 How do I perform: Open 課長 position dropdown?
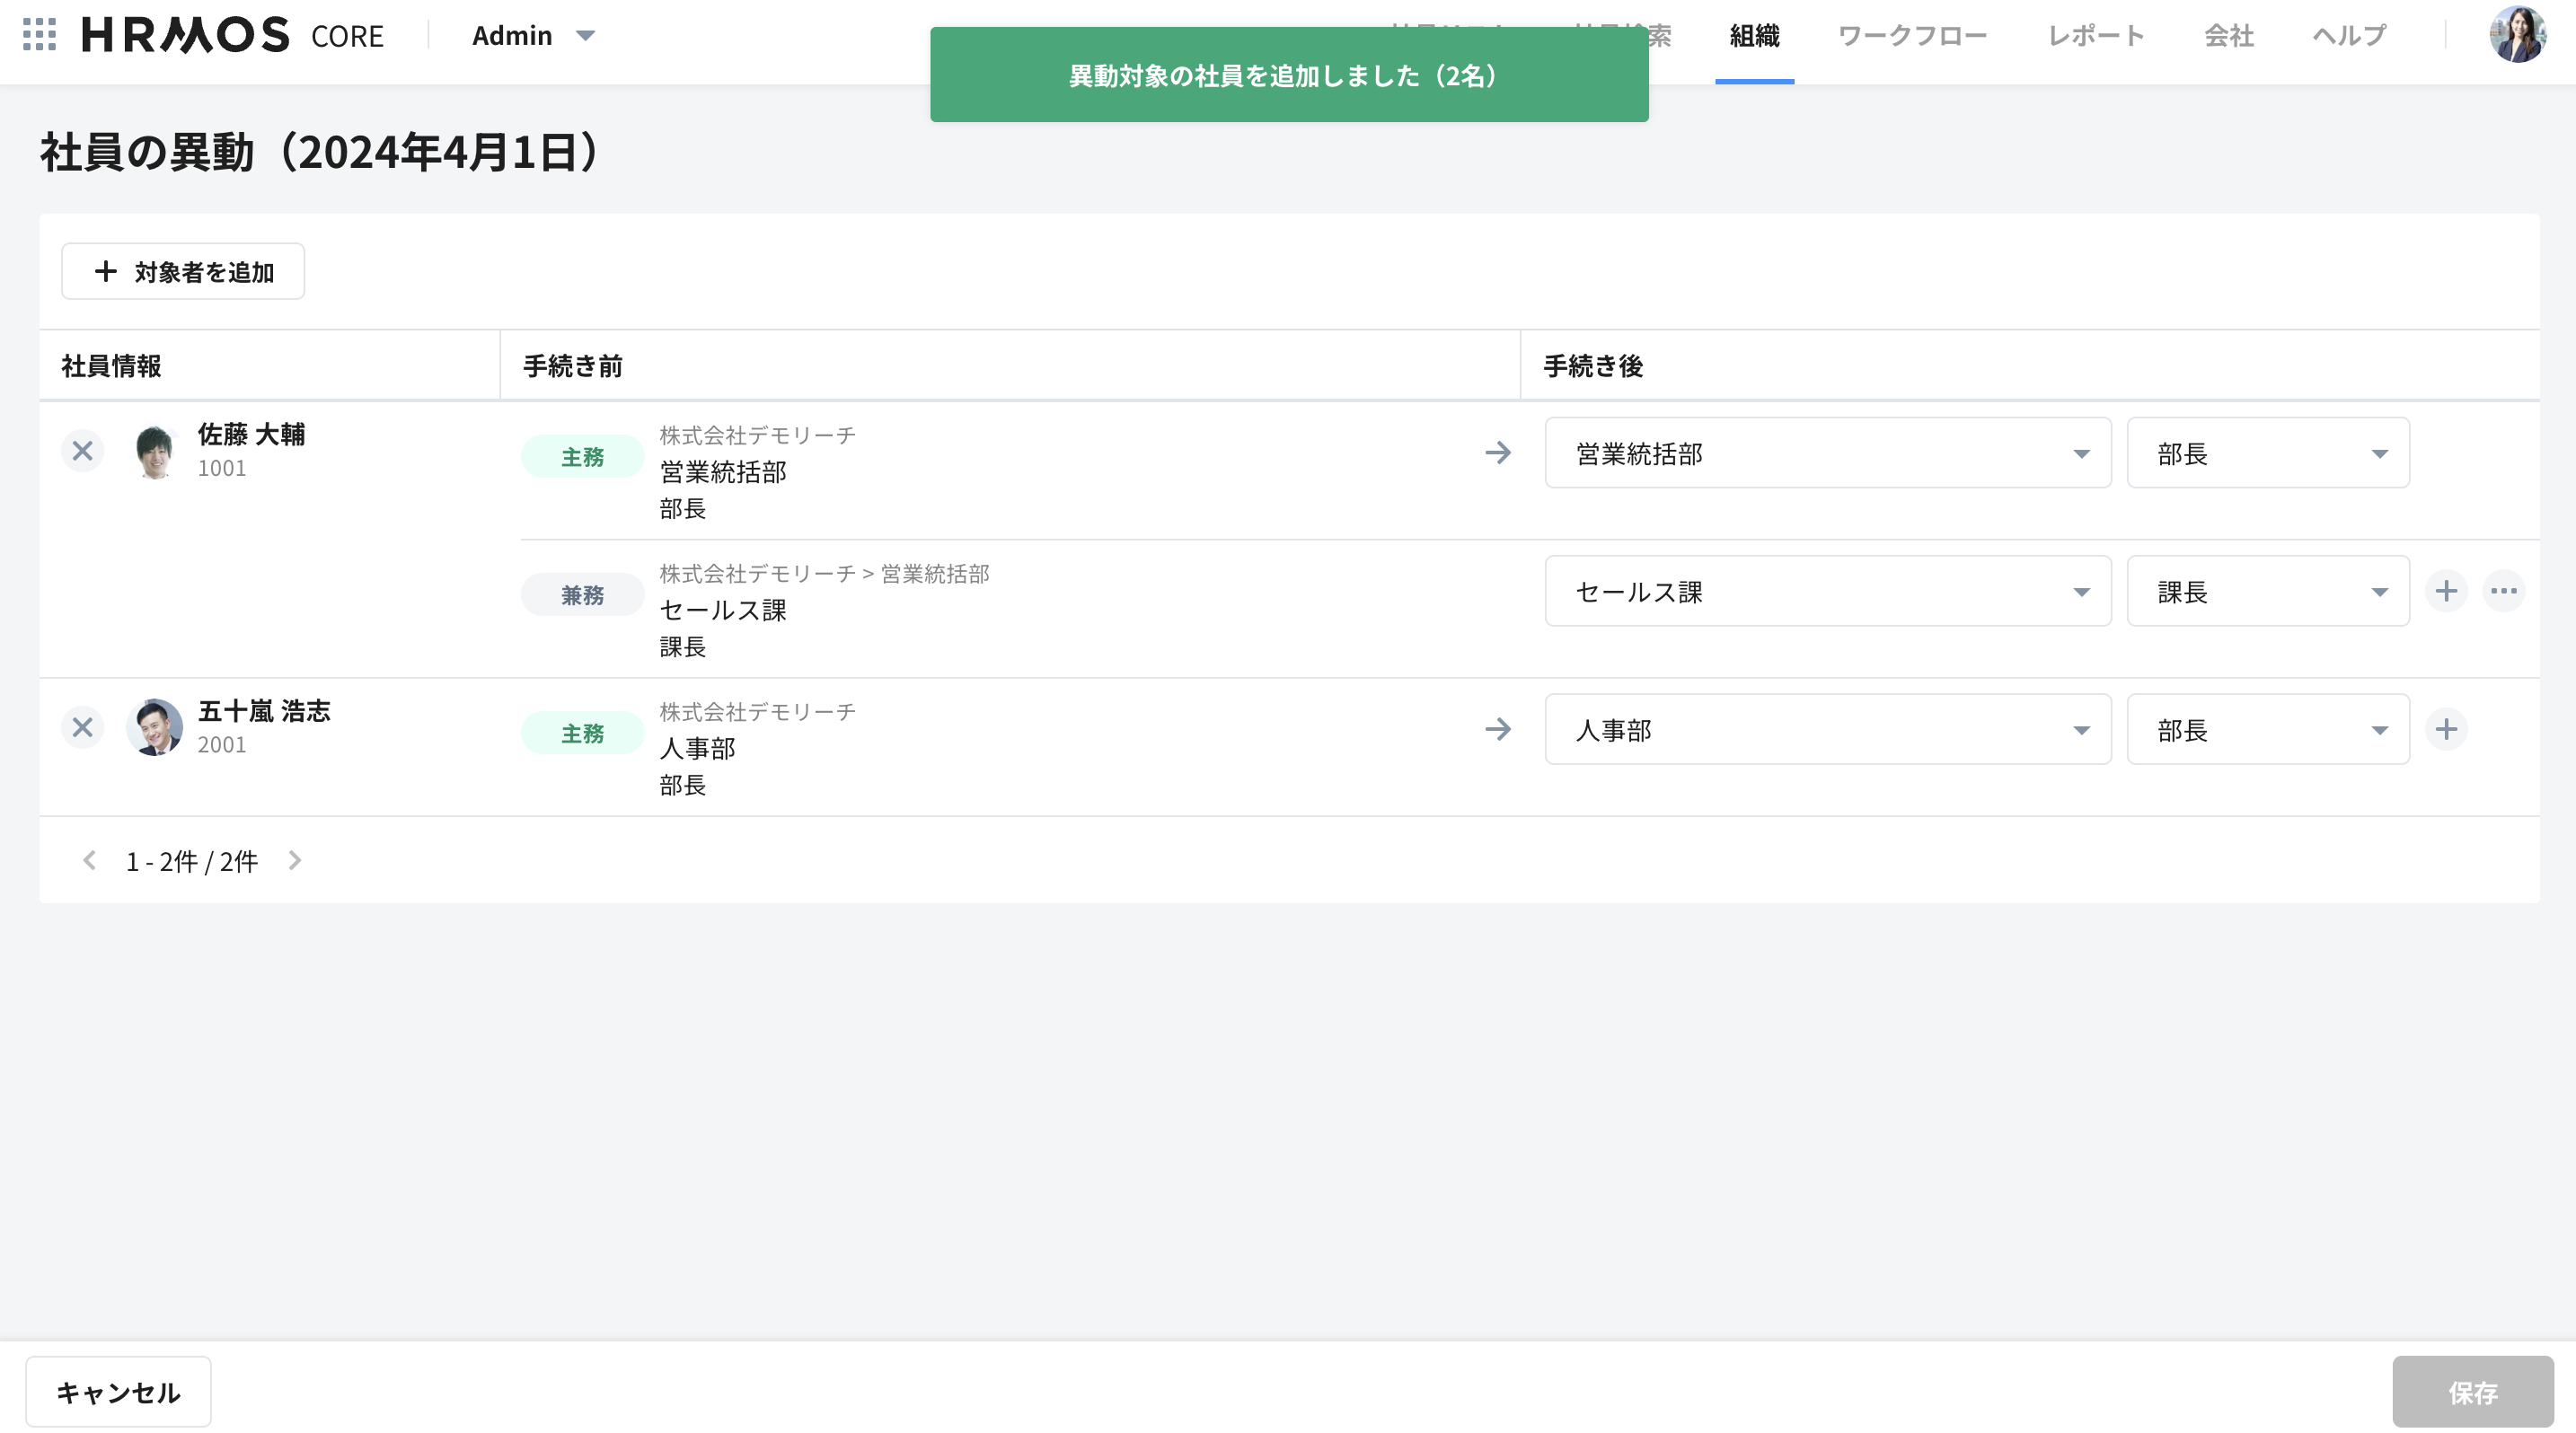[x=2267, y=592]
